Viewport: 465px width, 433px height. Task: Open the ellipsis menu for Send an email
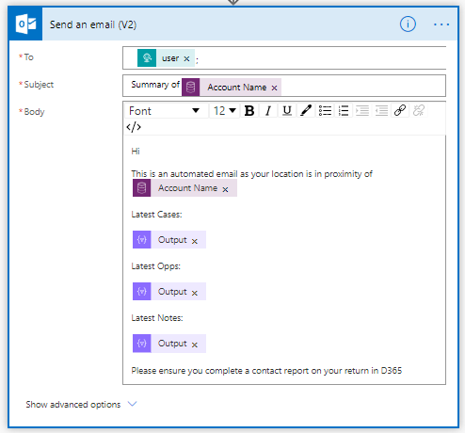click(x=441, y=24)
